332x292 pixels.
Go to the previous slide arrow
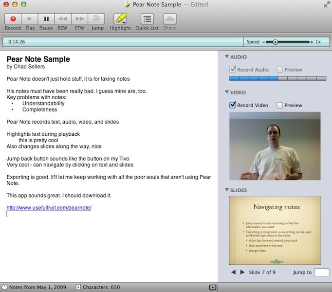[x=233, y=272]
